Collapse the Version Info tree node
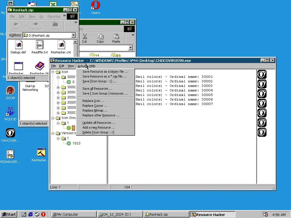The image size is (291, 218). 53,133
